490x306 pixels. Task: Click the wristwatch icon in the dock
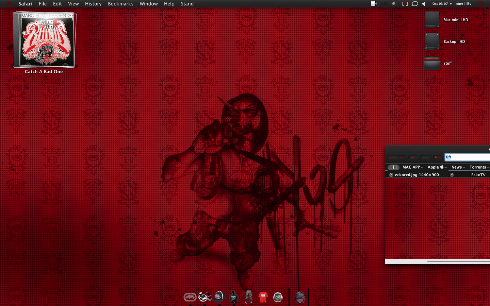coord(278,297)
